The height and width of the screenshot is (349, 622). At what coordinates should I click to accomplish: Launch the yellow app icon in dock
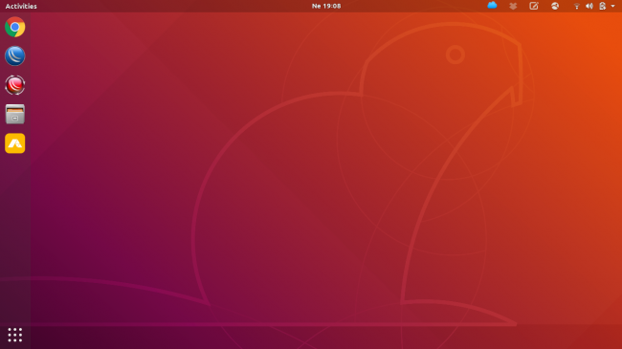tap(15, 143)
